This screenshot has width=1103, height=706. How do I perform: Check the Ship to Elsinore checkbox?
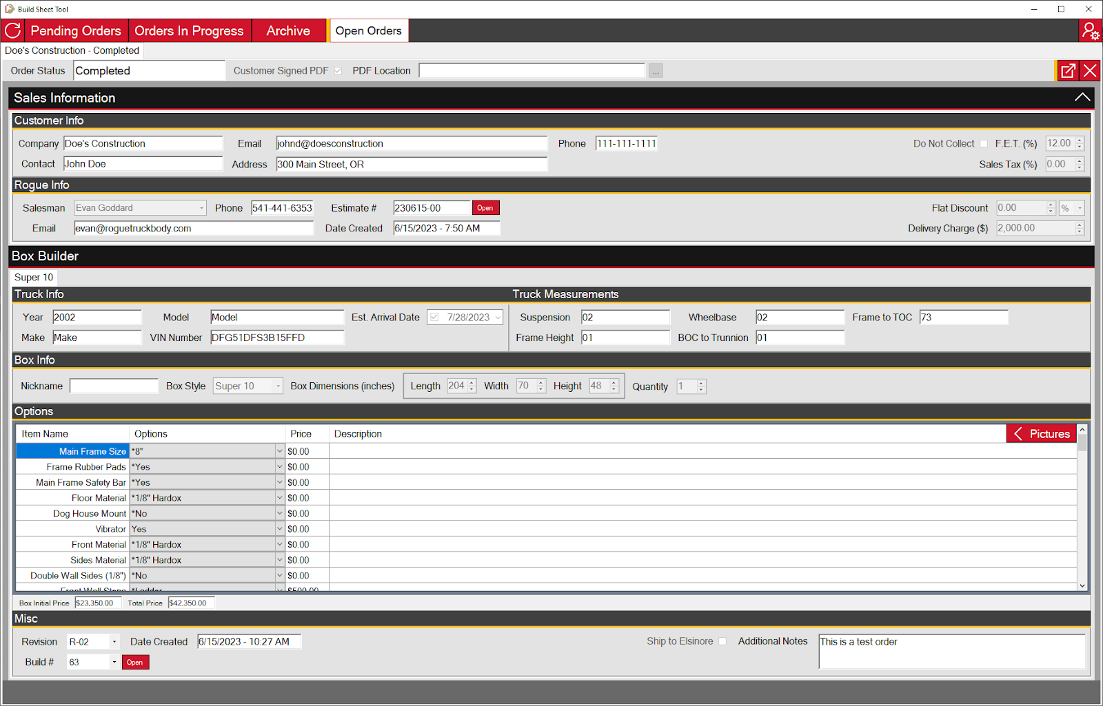pos(722,641)
